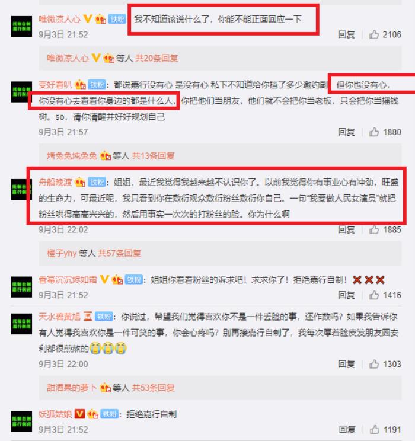
Task: Like 舟船晚渡's comment with 1885 likes
Action: coord(374,229)
